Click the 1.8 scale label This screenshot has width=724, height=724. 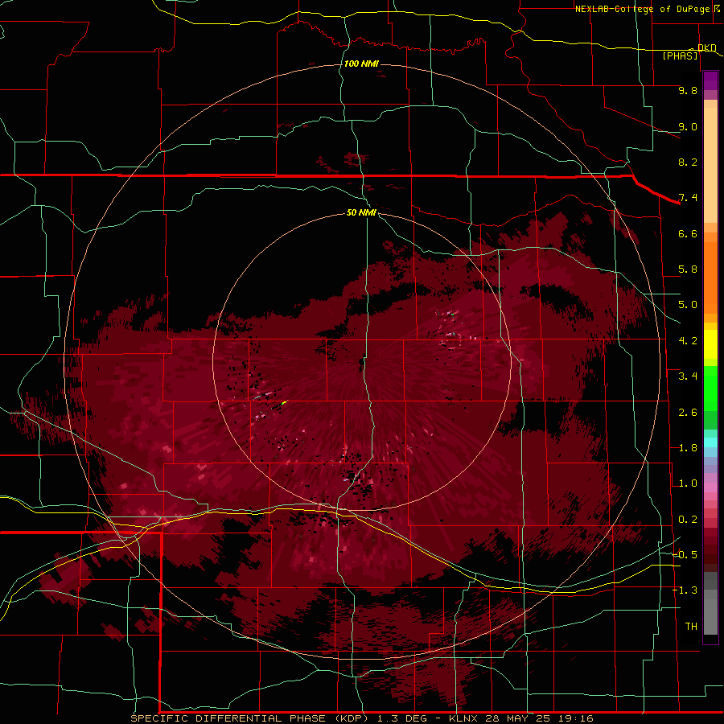coord(688,448)
